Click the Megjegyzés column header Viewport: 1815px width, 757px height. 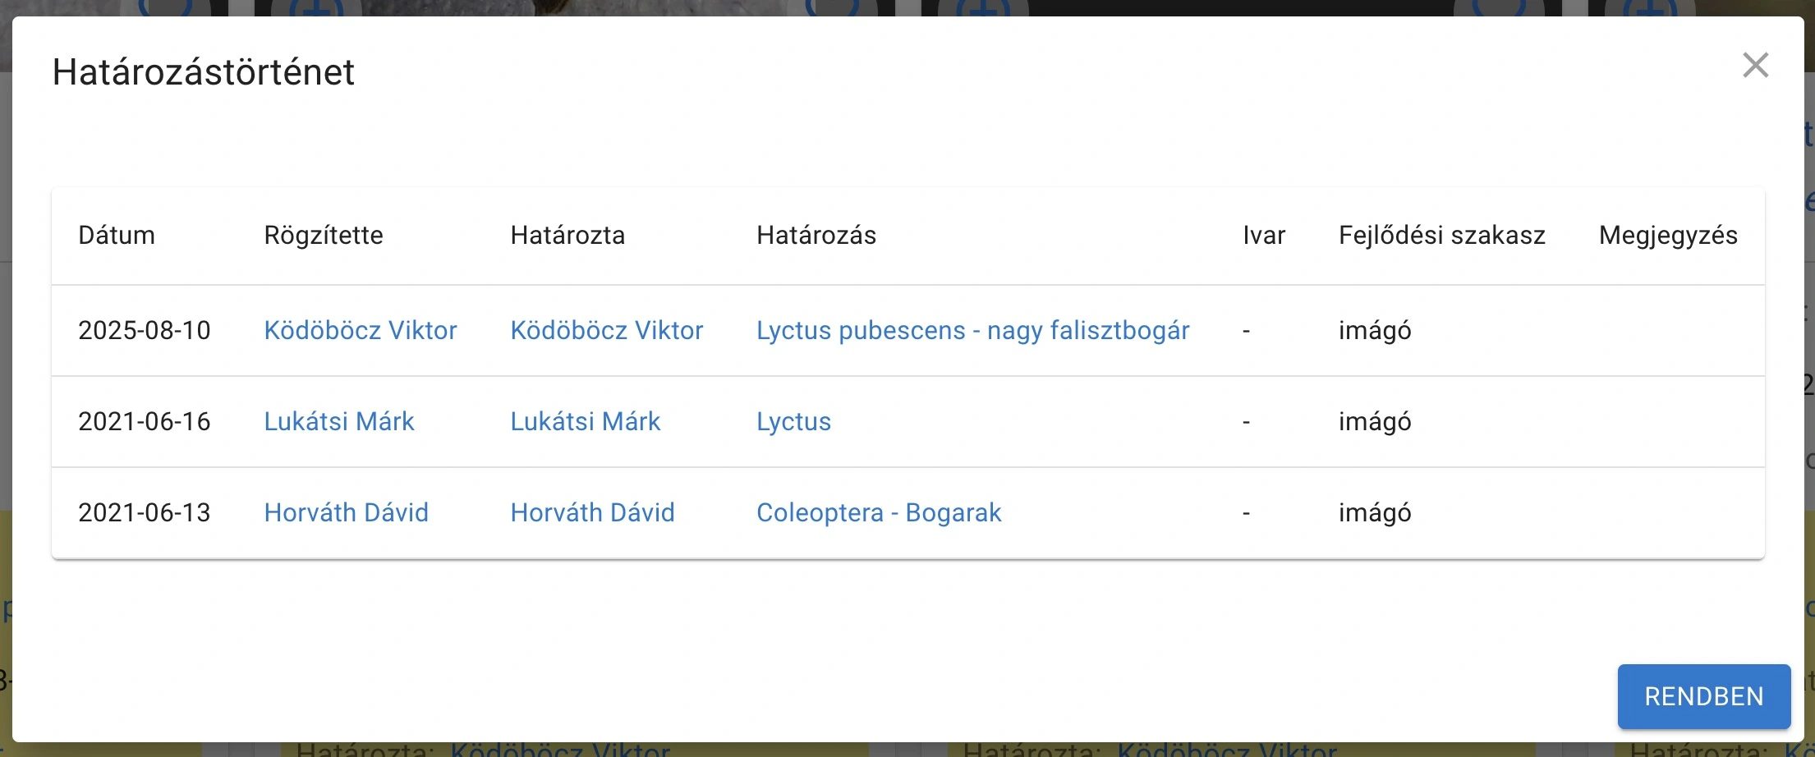[1667, 236]
